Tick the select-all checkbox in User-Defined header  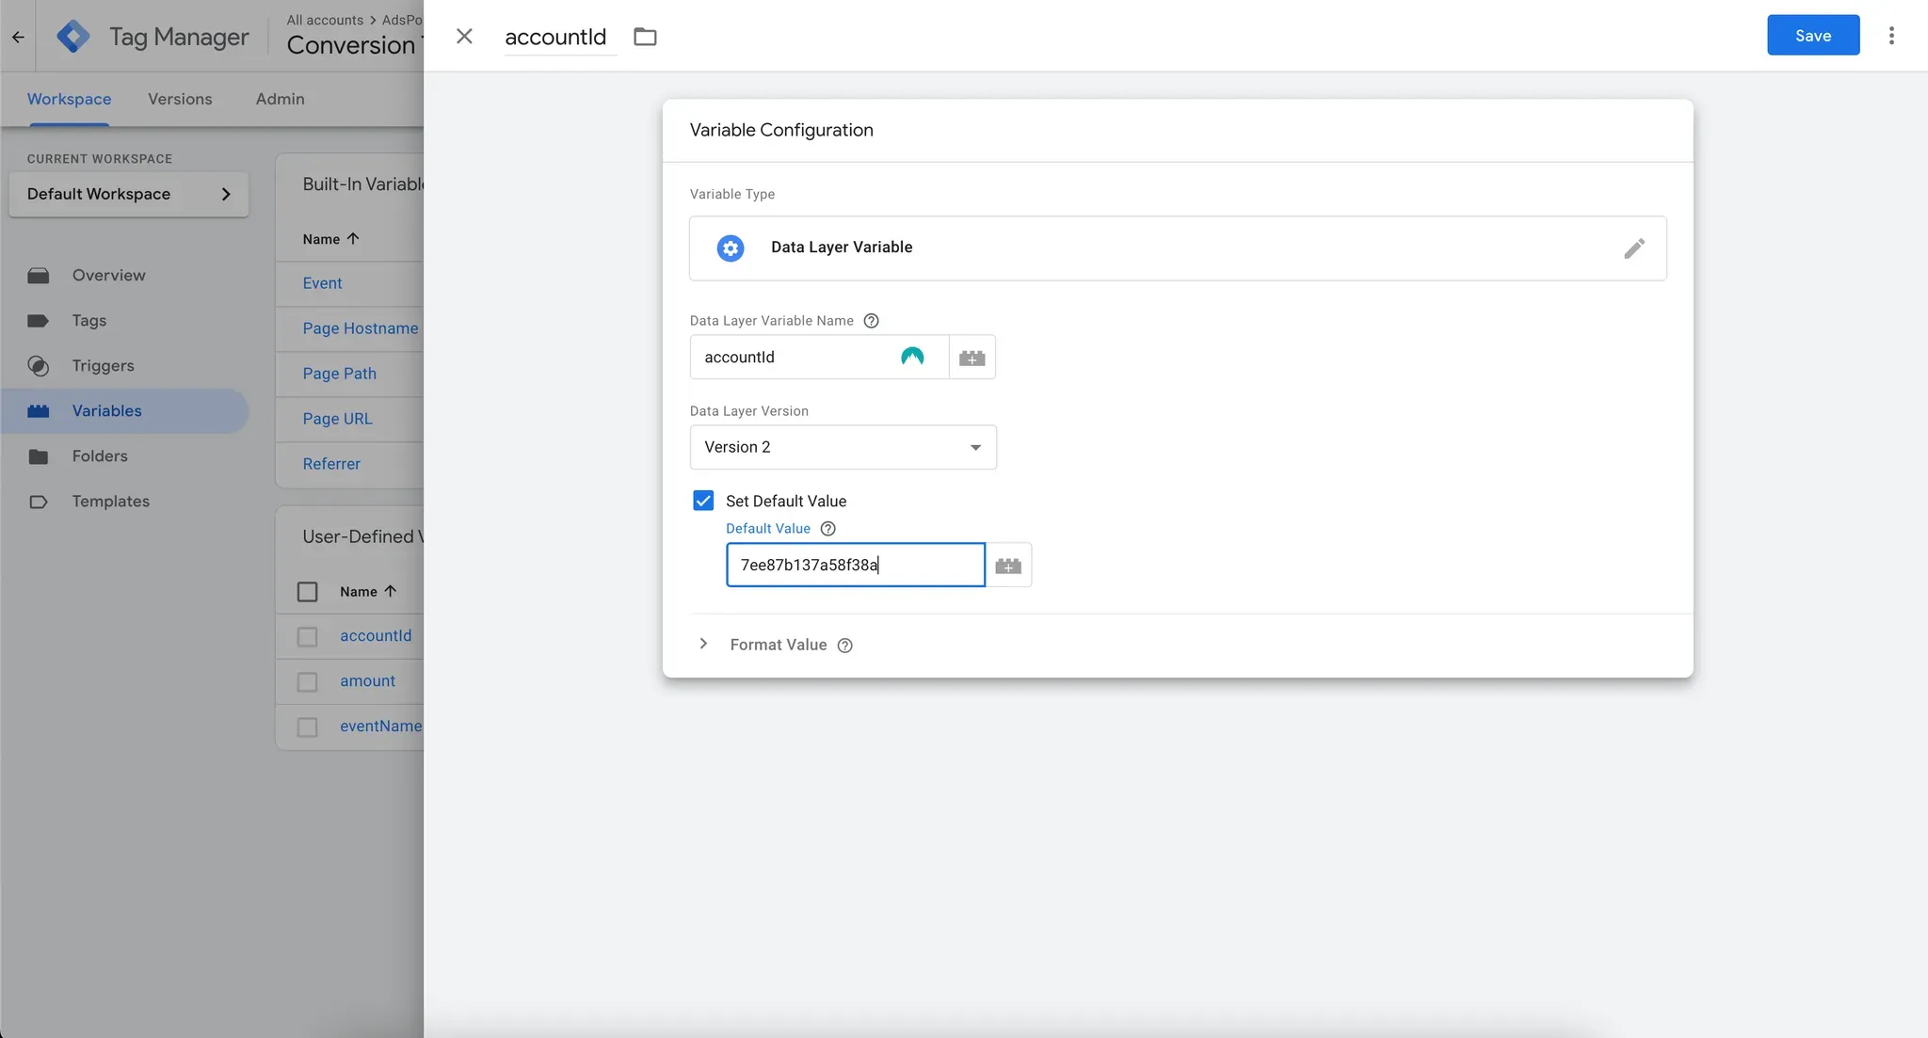(307, 592)
